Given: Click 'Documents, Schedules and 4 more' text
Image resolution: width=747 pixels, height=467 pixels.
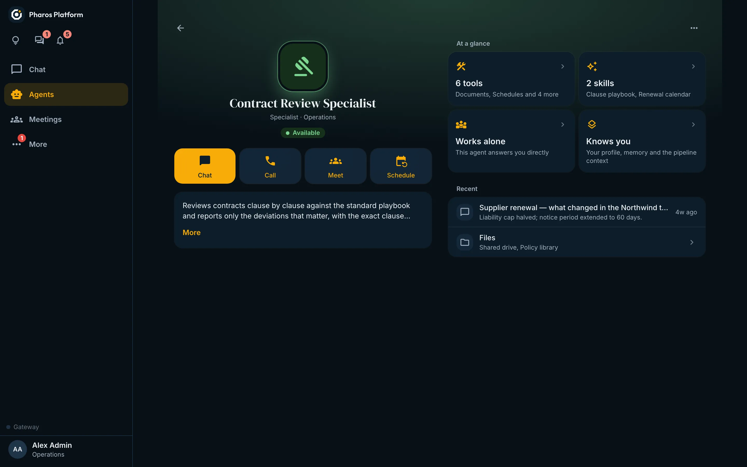Looking at the screenshot, I should (507, 94).
